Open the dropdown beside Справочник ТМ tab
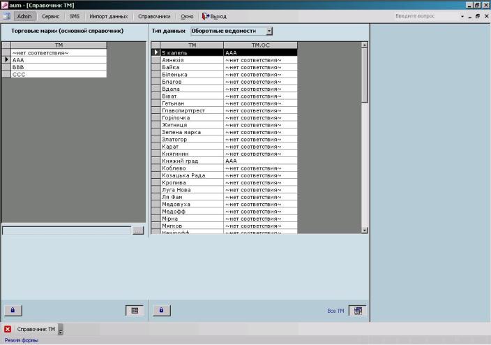Screen dimensions: 491x345 [61, 330]
